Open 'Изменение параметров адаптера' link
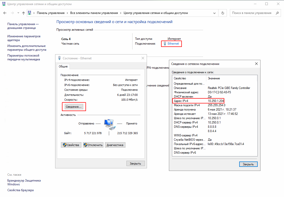Image resolution: width=284 pixels, height=197 pixels. tap(24, 38)
